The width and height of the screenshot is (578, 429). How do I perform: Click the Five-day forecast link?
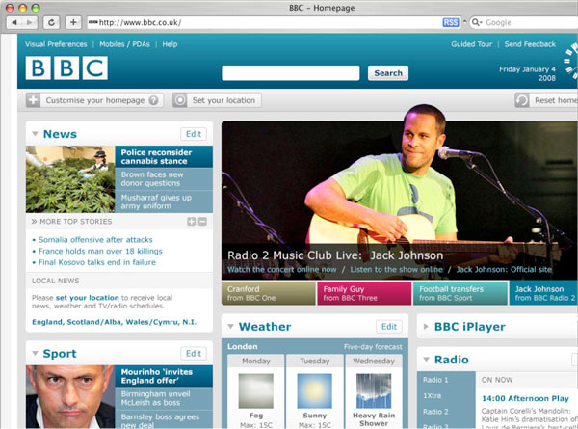click(373, 347)
